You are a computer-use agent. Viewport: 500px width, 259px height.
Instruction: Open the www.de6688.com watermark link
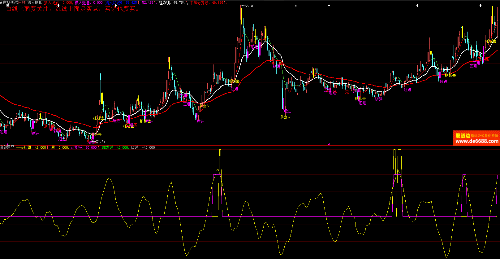point(477,141)
